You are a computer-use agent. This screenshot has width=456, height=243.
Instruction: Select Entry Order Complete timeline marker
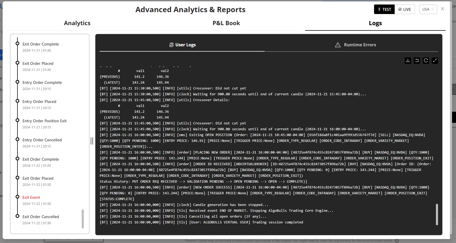(17, 82)
